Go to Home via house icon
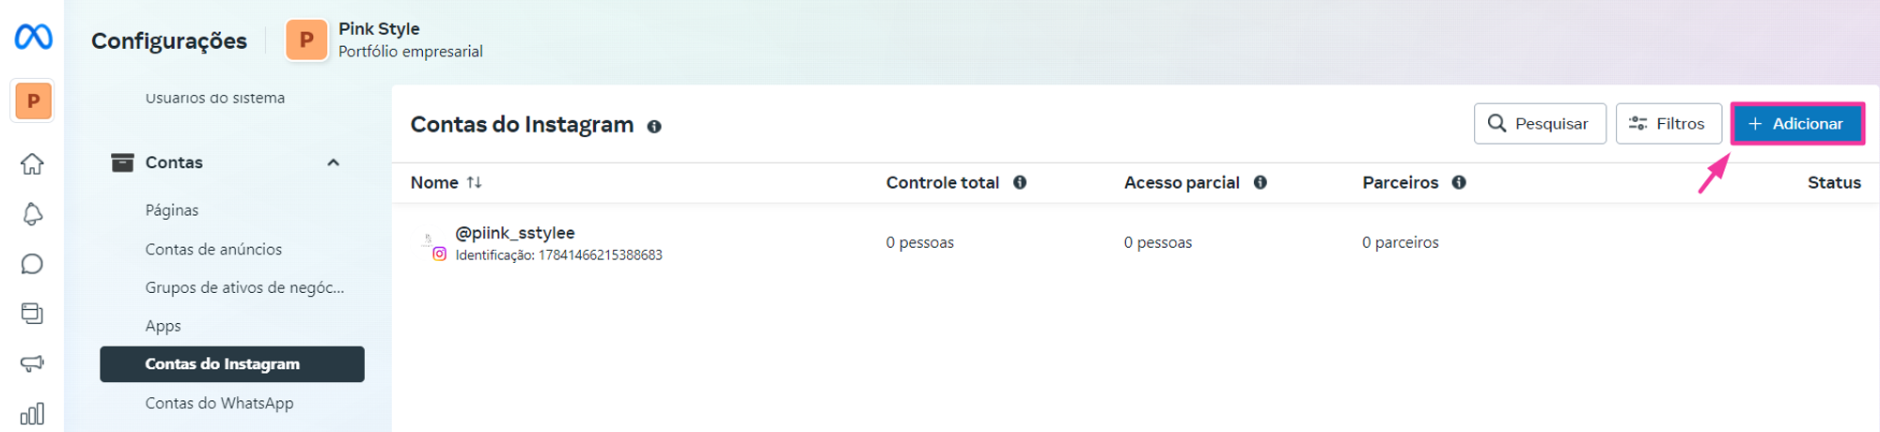This screenshot has height=432, width=1880. click(x=32, y=164)
